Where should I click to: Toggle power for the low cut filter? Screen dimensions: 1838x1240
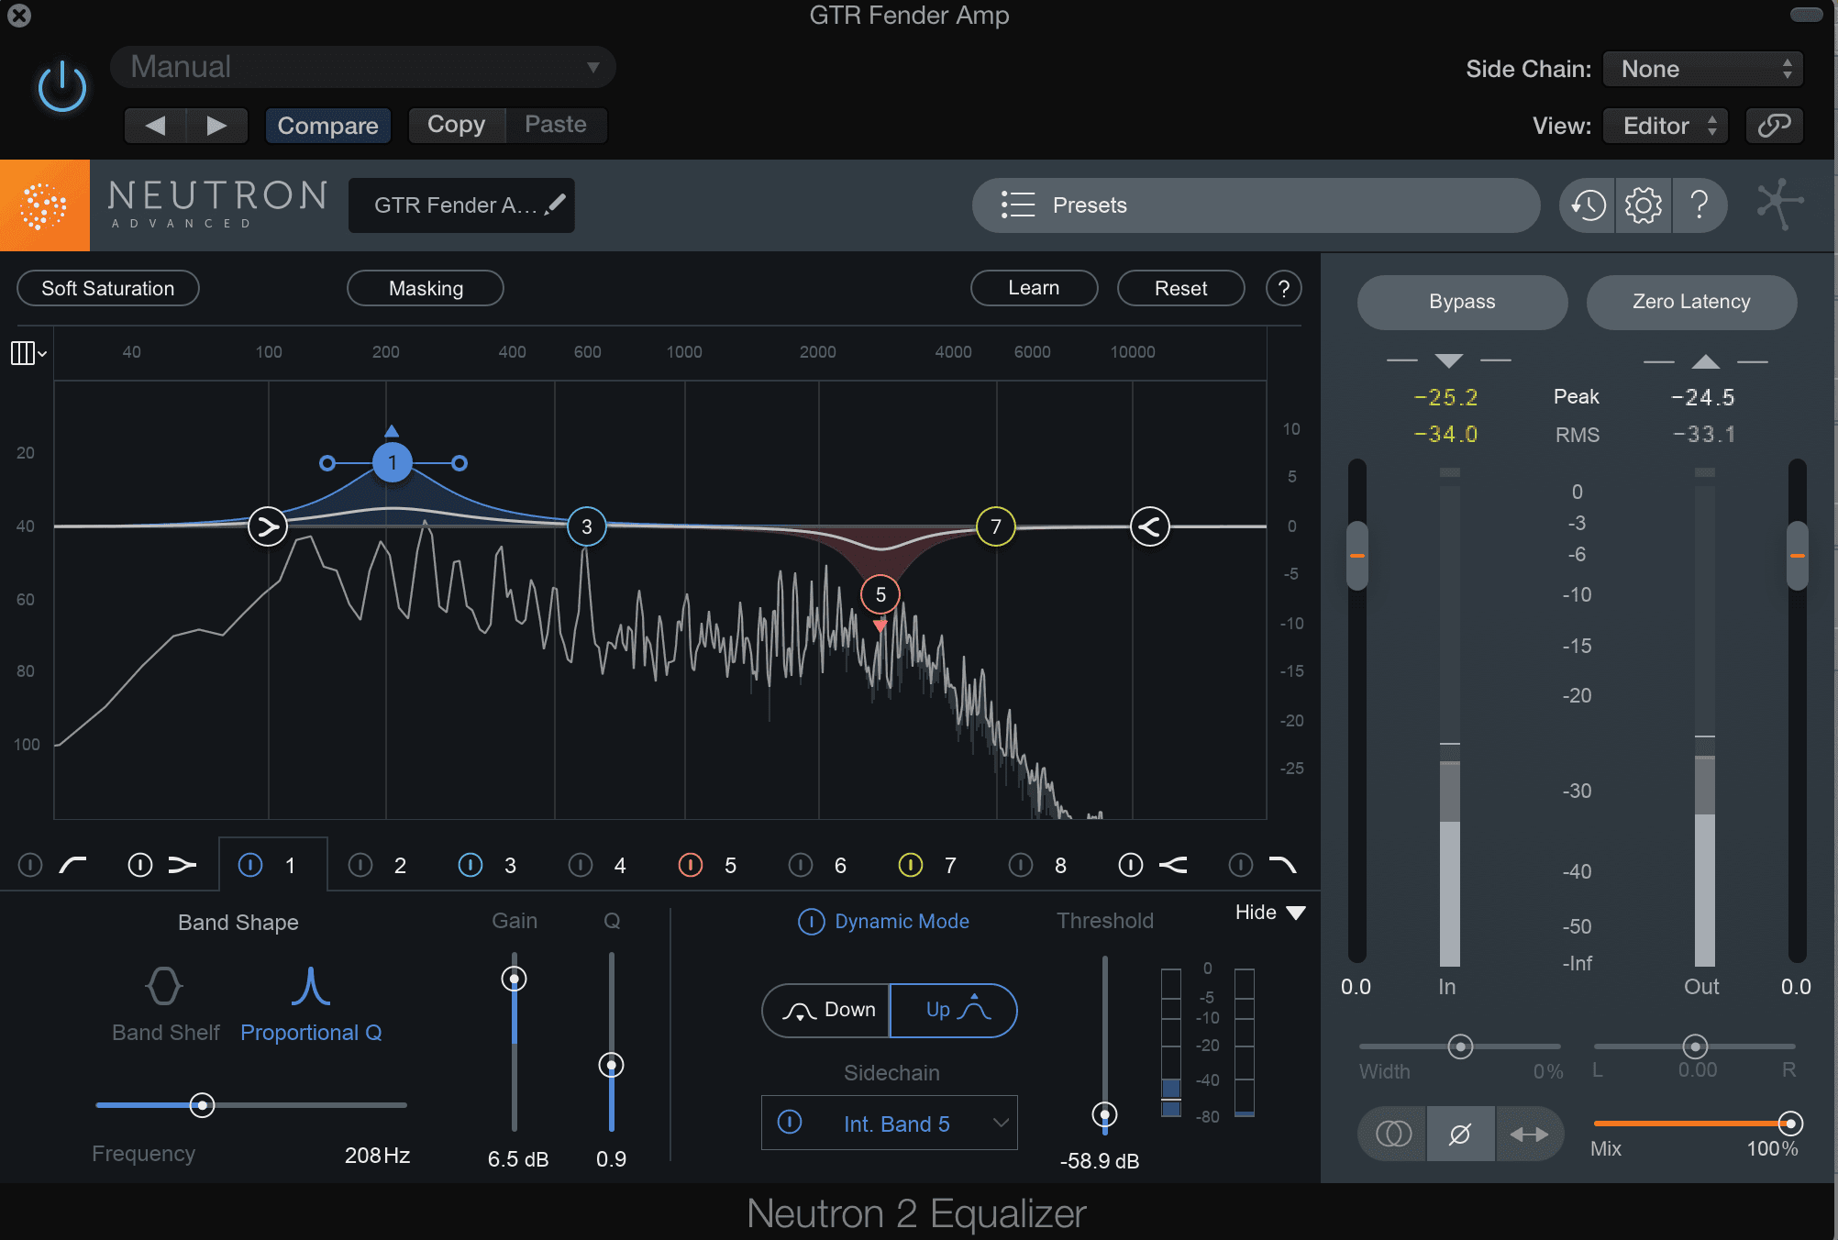(30, 865)
